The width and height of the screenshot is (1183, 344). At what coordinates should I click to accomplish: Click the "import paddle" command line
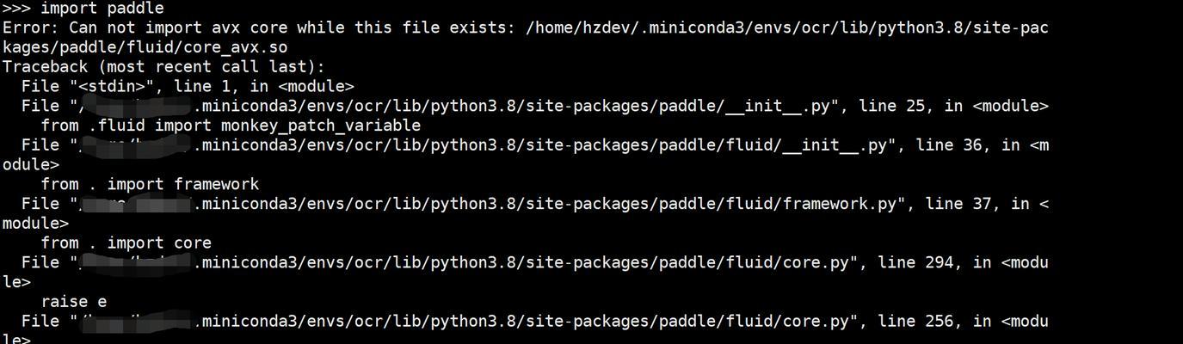click(83, 9)
